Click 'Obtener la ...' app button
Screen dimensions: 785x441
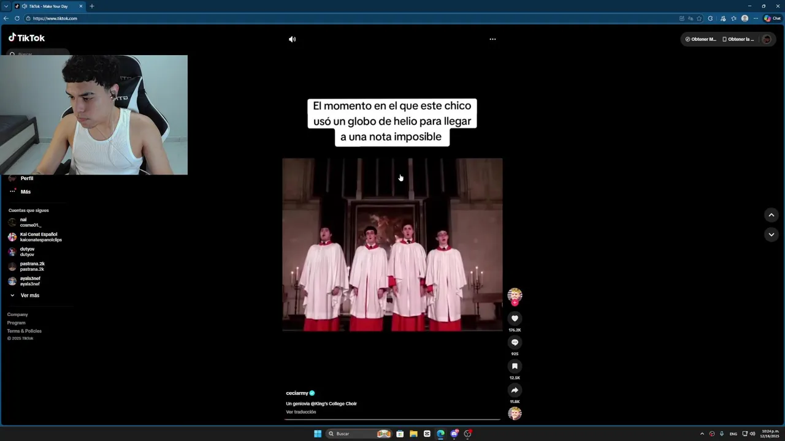tap(738, 39)
